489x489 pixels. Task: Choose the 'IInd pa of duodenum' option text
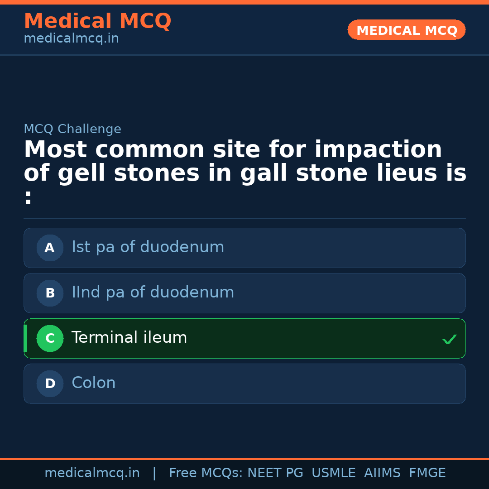click(x=153, y=292)
